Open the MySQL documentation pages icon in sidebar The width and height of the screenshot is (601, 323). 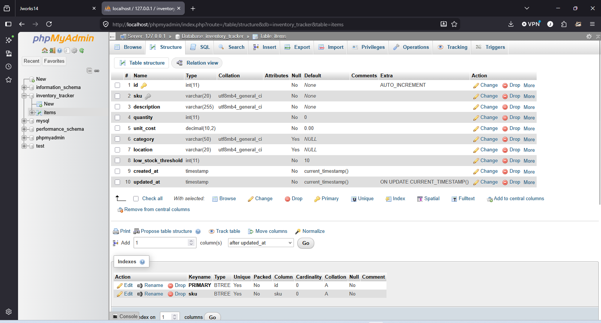[67, 50]
